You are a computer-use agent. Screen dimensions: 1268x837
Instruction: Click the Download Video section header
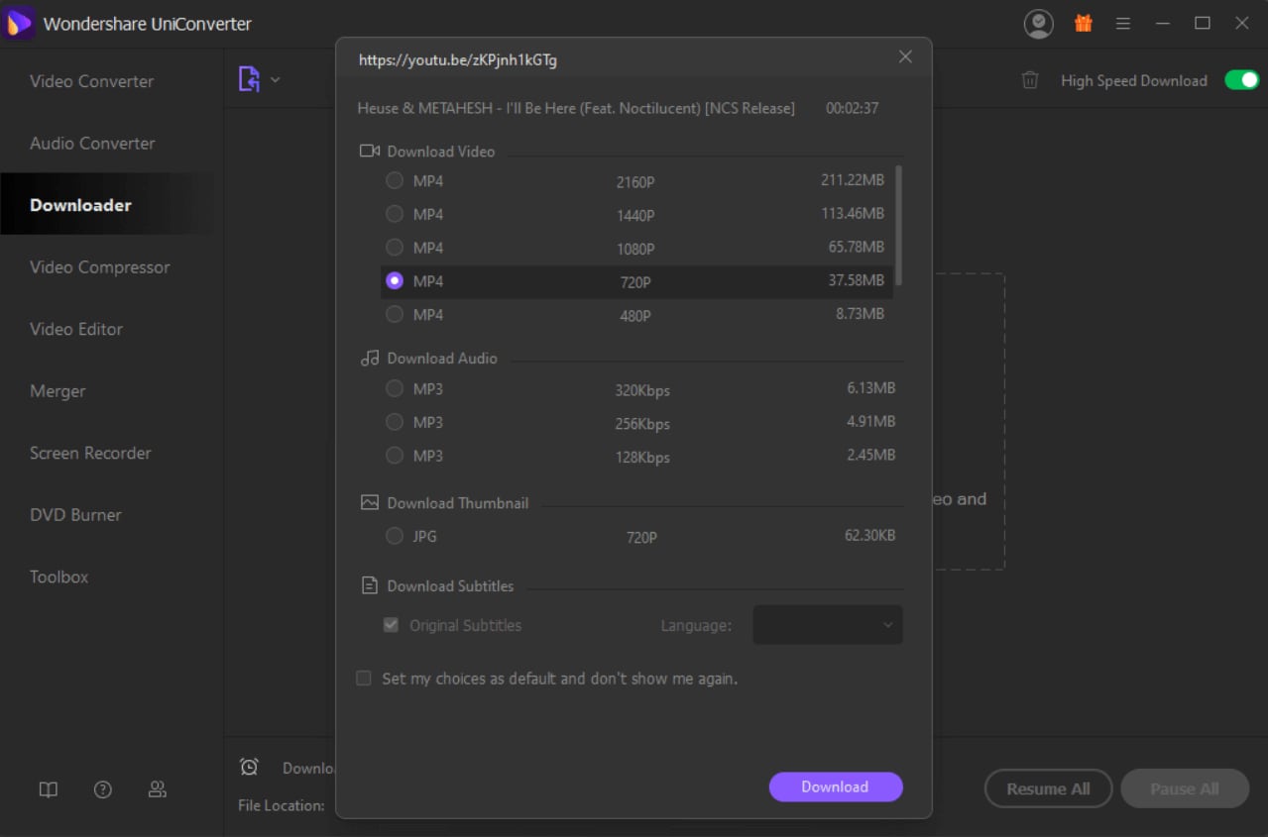point(441,152)
